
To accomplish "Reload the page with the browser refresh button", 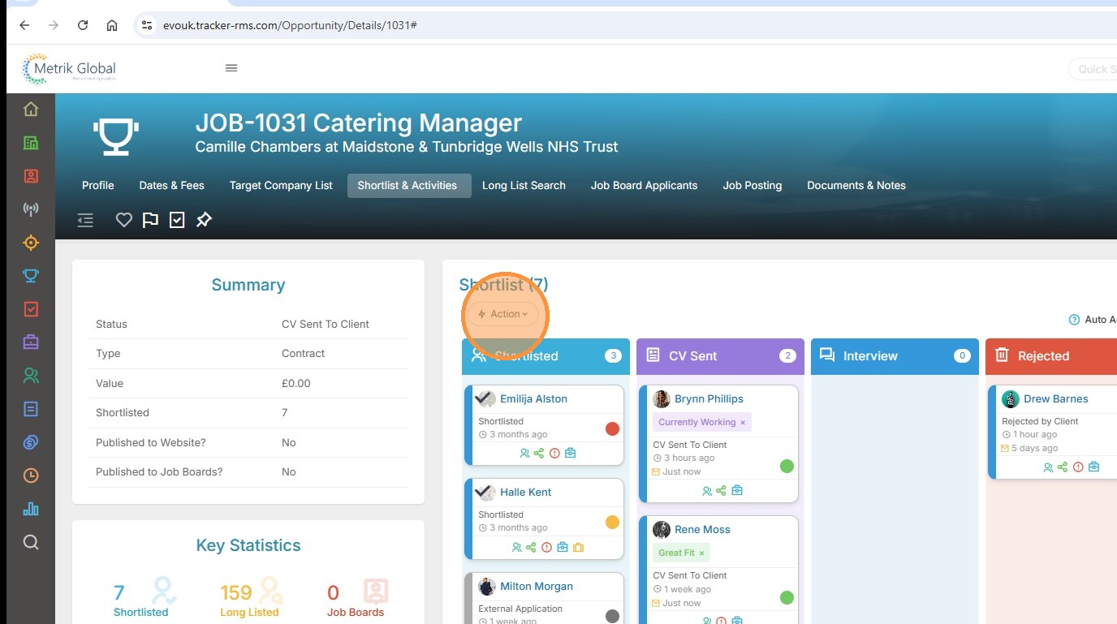I will [83, 25].
